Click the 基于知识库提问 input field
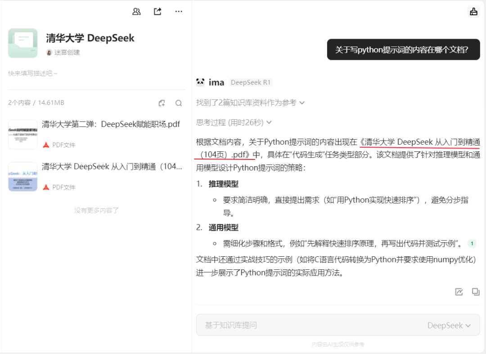The height and width of the screenshot is (354, 486). [270, 325]
